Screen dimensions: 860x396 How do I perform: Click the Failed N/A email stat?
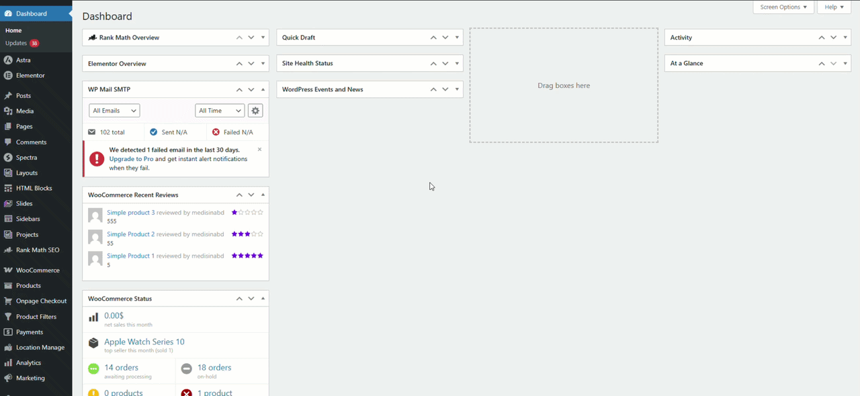click(x=232, y=132)
